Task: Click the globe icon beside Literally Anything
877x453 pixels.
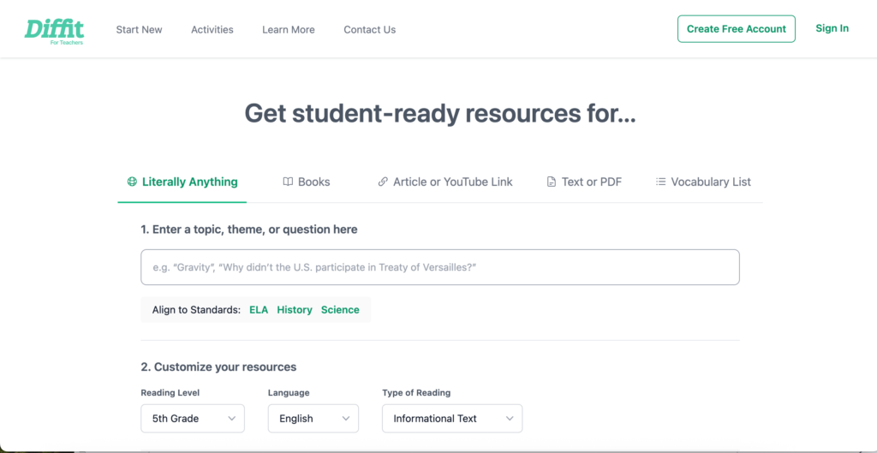Action: [132, 182]
